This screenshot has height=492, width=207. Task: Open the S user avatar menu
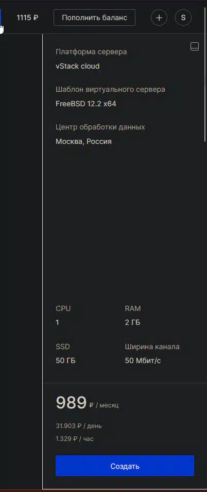(183, 18)
